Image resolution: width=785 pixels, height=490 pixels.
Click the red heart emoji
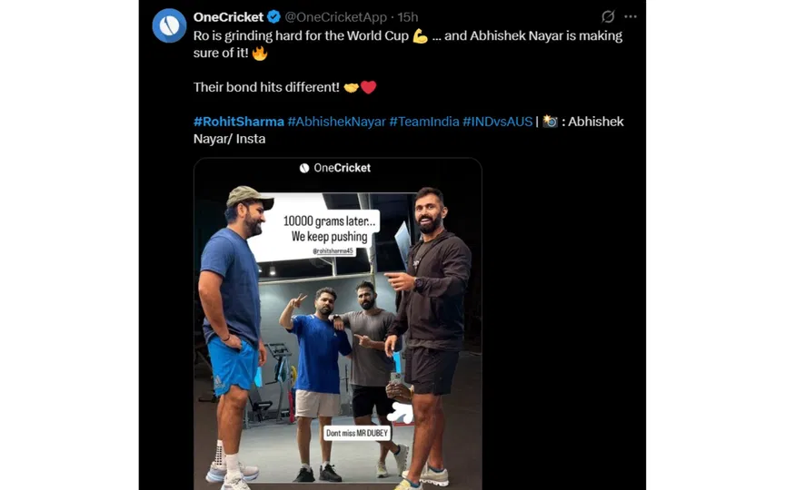click(x=368, y=87)
